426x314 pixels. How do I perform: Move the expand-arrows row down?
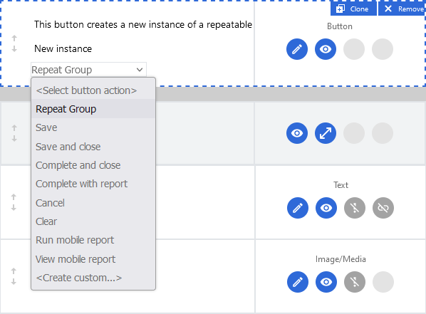[14, 139]
